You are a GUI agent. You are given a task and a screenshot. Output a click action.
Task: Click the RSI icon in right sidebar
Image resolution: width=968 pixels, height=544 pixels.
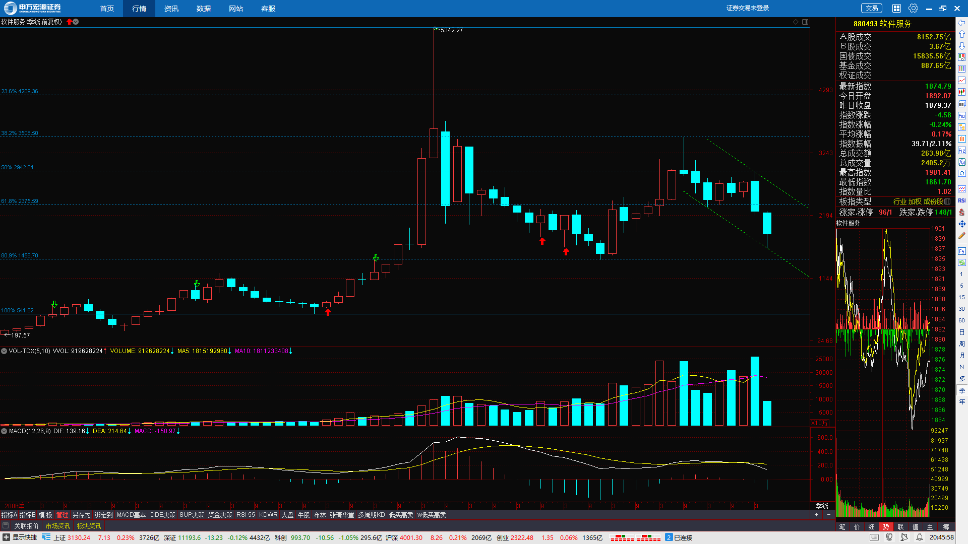pos(961,200)
